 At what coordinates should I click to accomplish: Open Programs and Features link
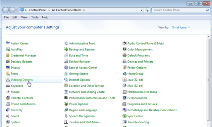point(142,104)
